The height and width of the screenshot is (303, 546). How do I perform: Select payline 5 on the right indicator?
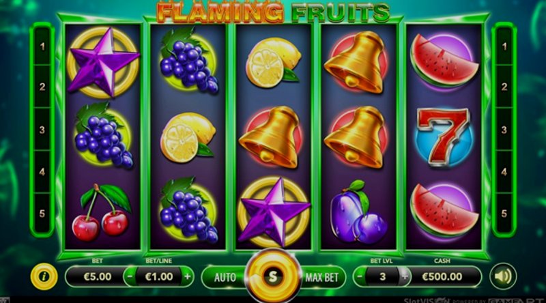[x=504, y=213]
